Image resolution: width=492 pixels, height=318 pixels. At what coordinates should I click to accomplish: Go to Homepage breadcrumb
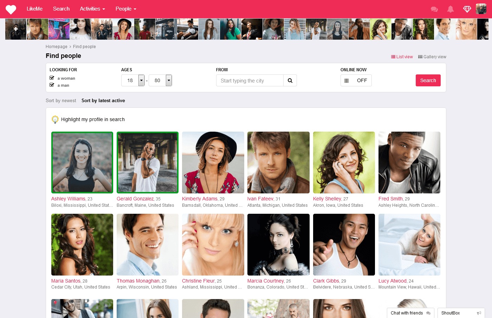click(56, 47)
